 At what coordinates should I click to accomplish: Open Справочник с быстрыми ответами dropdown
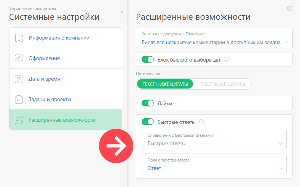214,139
